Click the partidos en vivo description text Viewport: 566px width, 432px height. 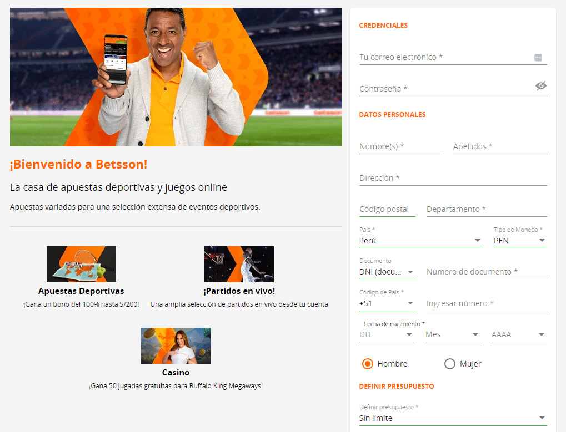[239, 304]
